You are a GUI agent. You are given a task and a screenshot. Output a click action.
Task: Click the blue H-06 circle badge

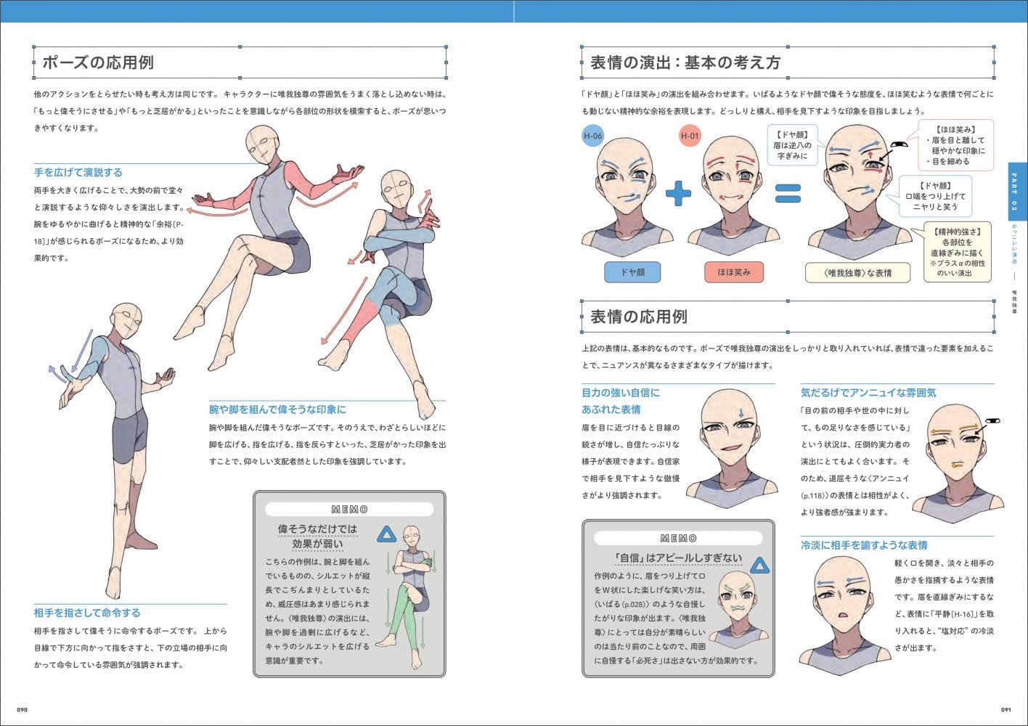[593, 136]
